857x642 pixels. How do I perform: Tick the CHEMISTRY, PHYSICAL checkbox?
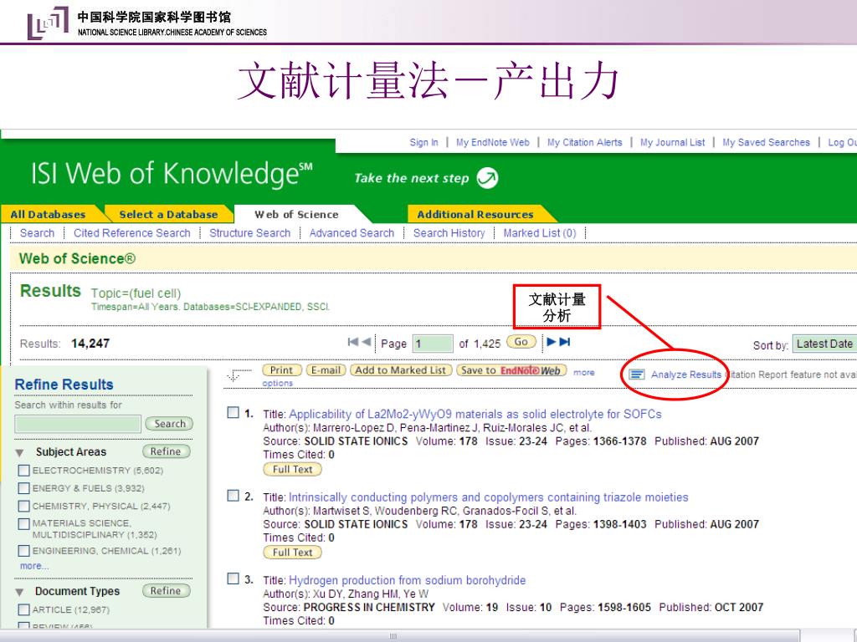24,506
